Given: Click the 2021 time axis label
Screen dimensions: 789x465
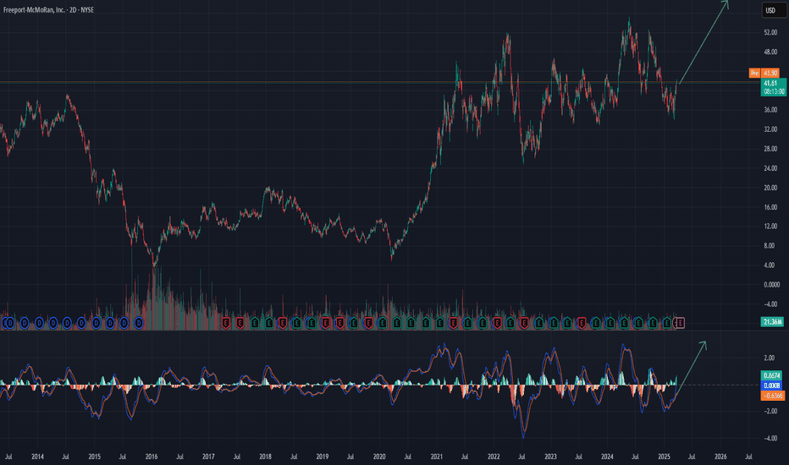Looking at the screenshot, I should tap(436, 457).
